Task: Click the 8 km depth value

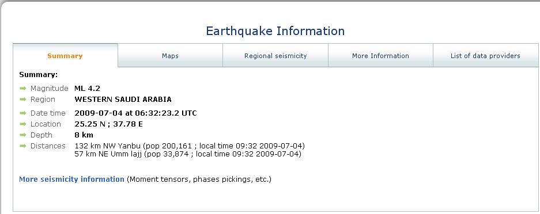Action: point(84,135)
